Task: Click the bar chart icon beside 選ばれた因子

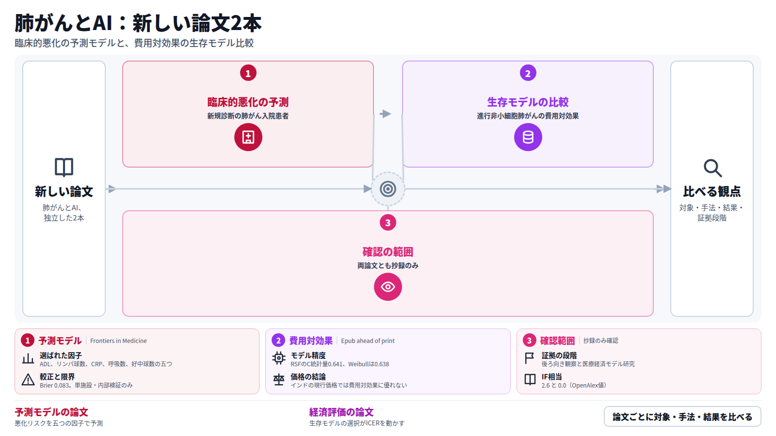Action: 28,358
